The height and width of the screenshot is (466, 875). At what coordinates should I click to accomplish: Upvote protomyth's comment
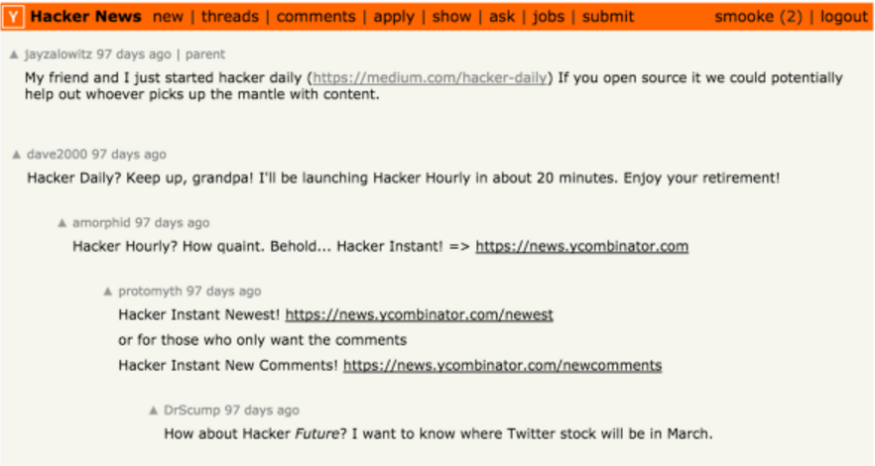108,291
